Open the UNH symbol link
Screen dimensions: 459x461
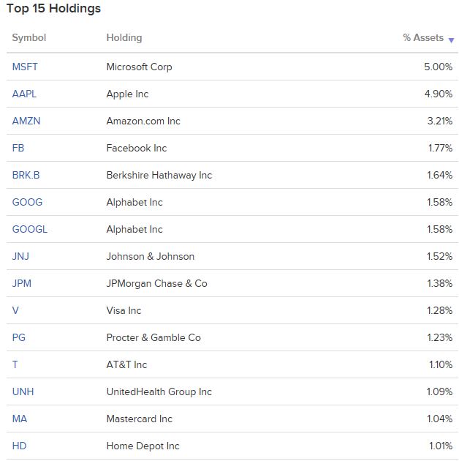tap(23, 391)
